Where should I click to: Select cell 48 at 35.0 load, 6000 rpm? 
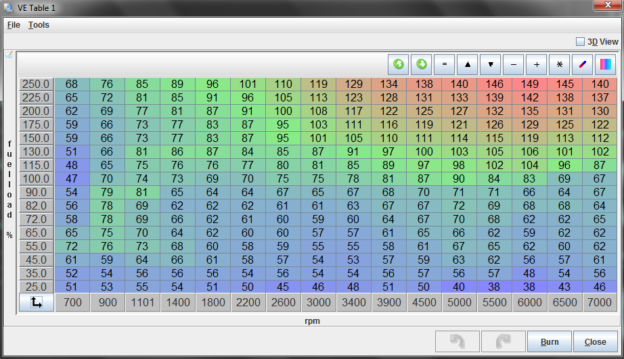click(530, 274)
